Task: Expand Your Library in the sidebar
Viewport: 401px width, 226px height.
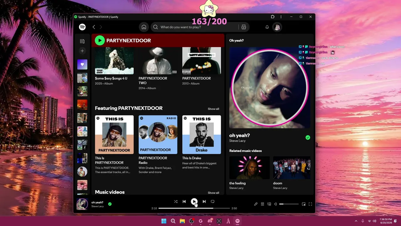Action: click(x=82, y=41)
